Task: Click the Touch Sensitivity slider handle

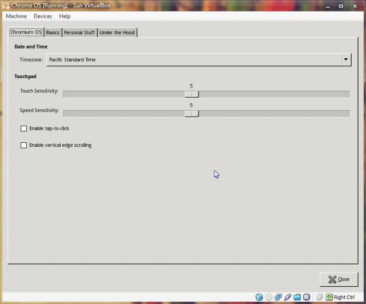Action: tap(192, 94)
